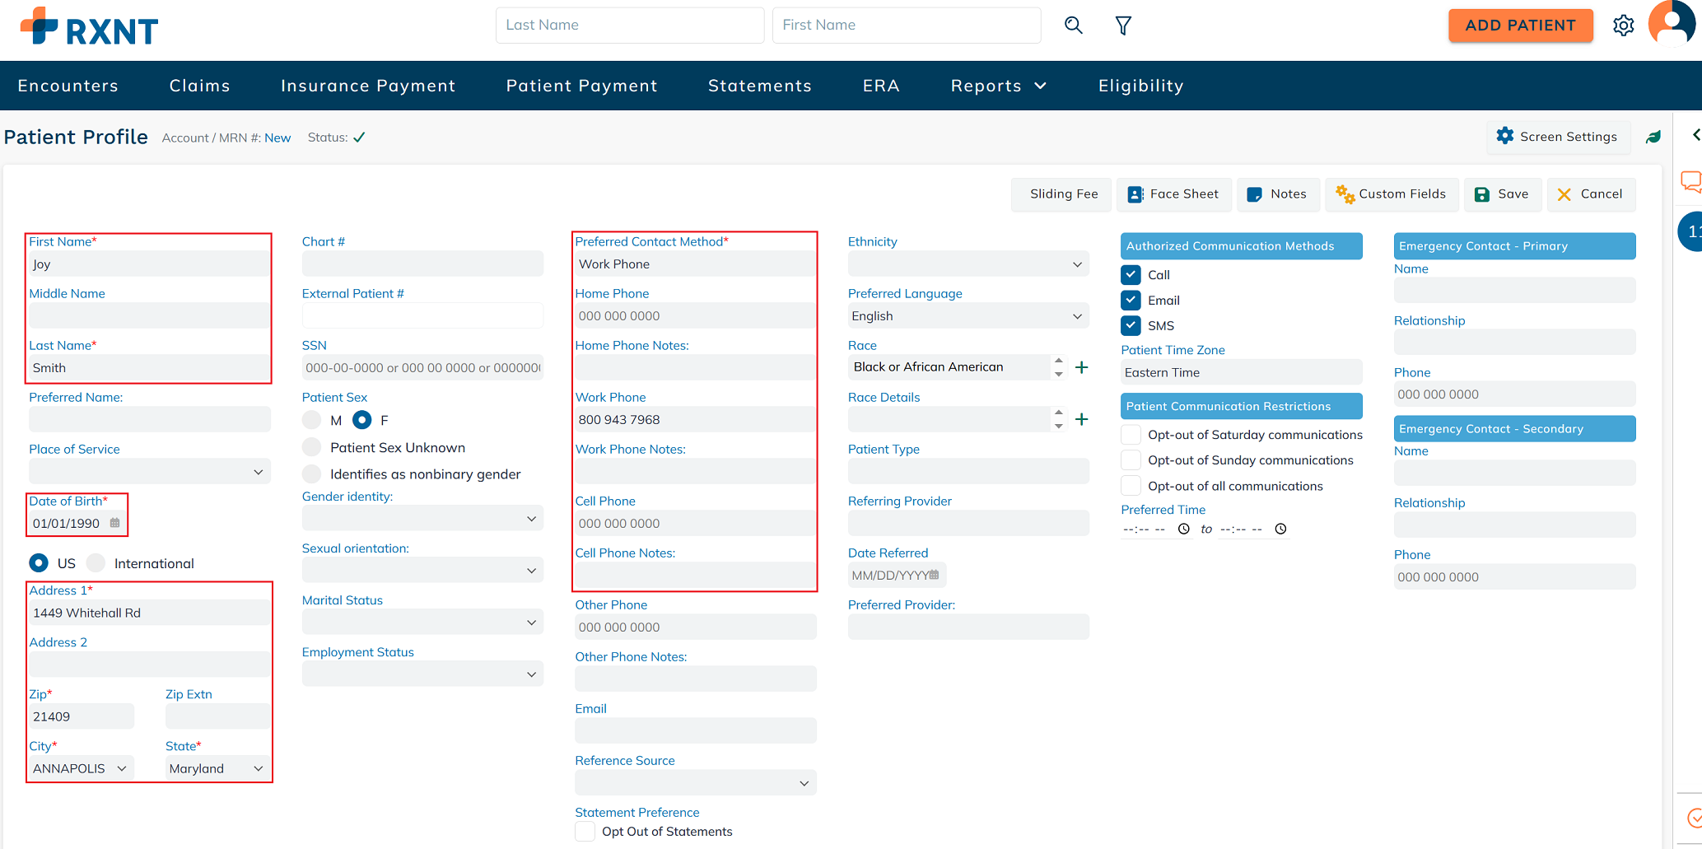Go to Insurance Payment
The width and height of the screenshot is (1702, 849).
pyautogui.click(x=368, y=86)
